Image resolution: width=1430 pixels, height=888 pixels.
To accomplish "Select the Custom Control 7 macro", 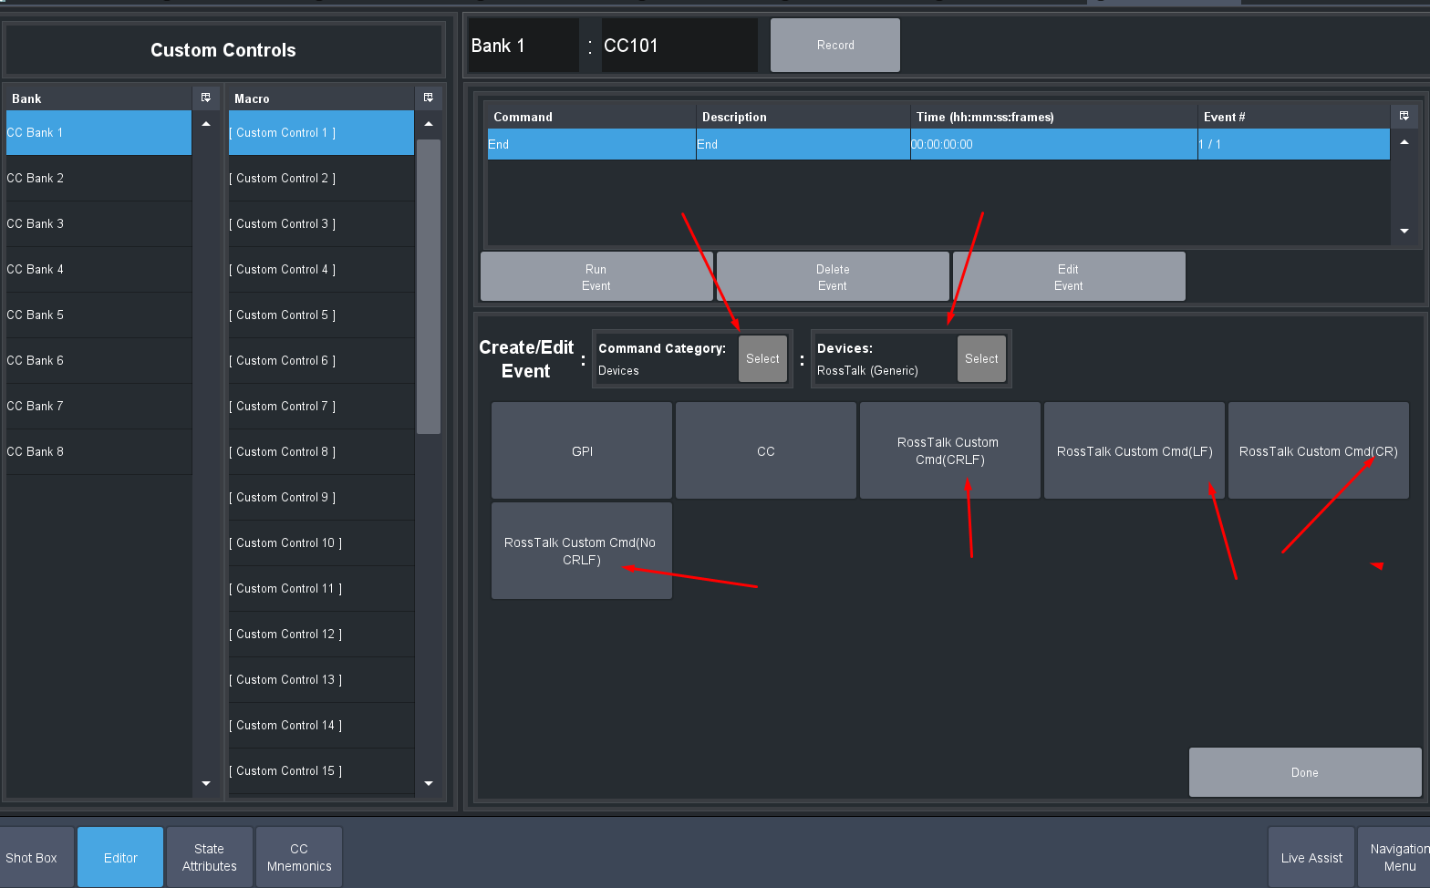I will pos(321,407).
